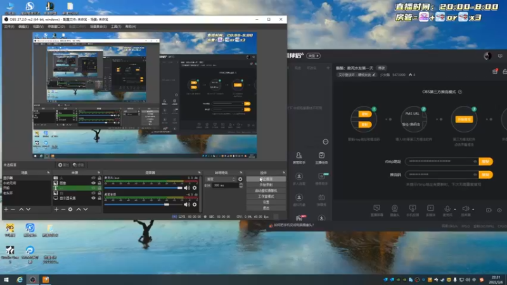Image resolution: width=507 pixels, height=285 pixels.
Task: Edit the game category 艾尔登法环 tag
Action: pos(356,75)
